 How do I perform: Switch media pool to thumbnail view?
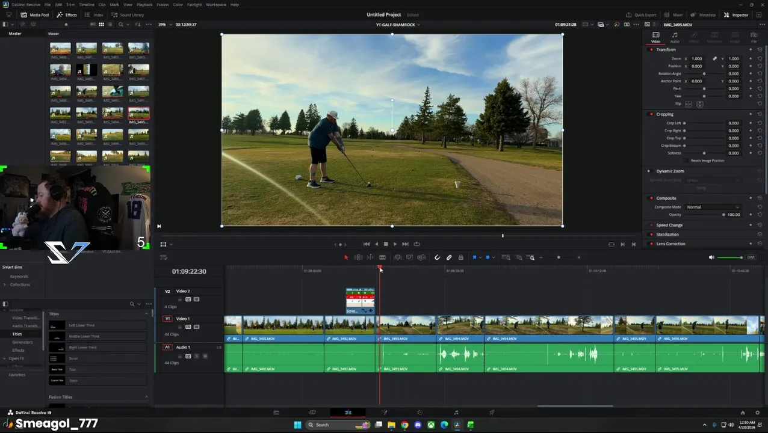(x=101, y=25)
